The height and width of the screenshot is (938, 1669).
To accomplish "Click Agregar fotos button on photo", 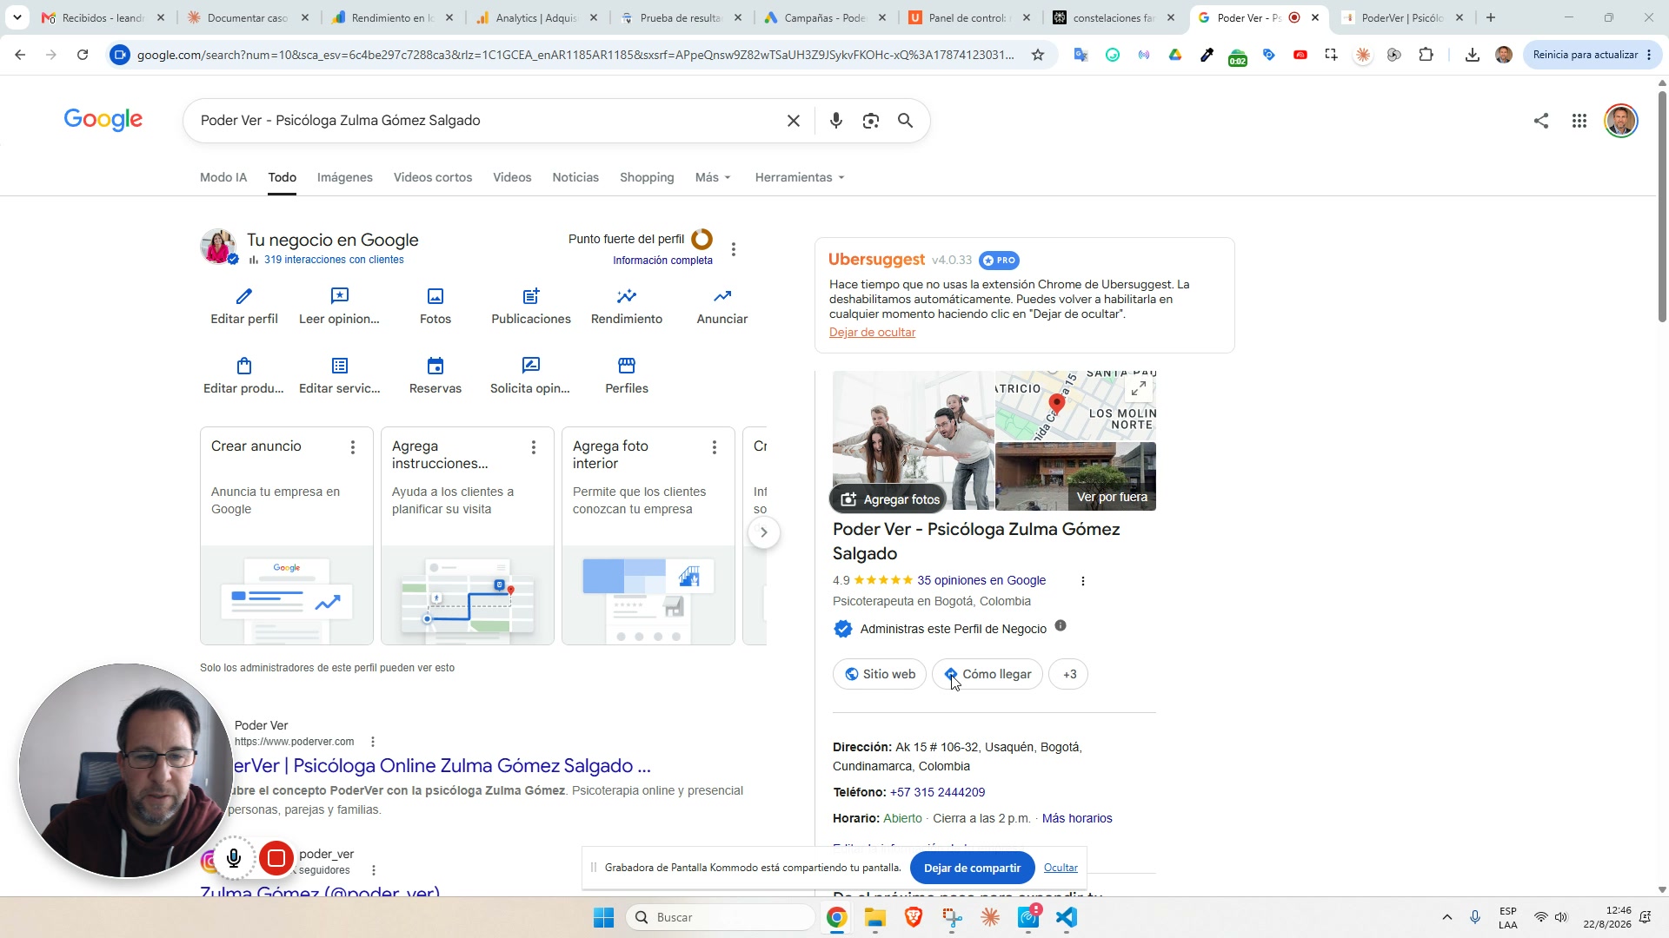I will coord(888,499).
